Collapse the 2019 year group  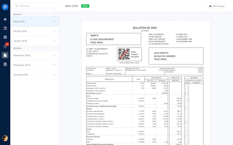point(18,15)
